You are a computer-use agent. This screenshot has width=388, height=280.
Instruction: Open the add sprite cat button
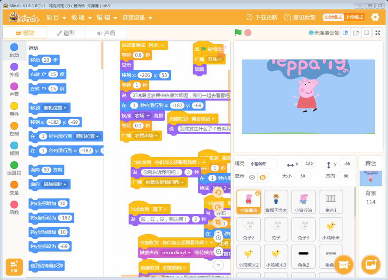click(343, 265)
